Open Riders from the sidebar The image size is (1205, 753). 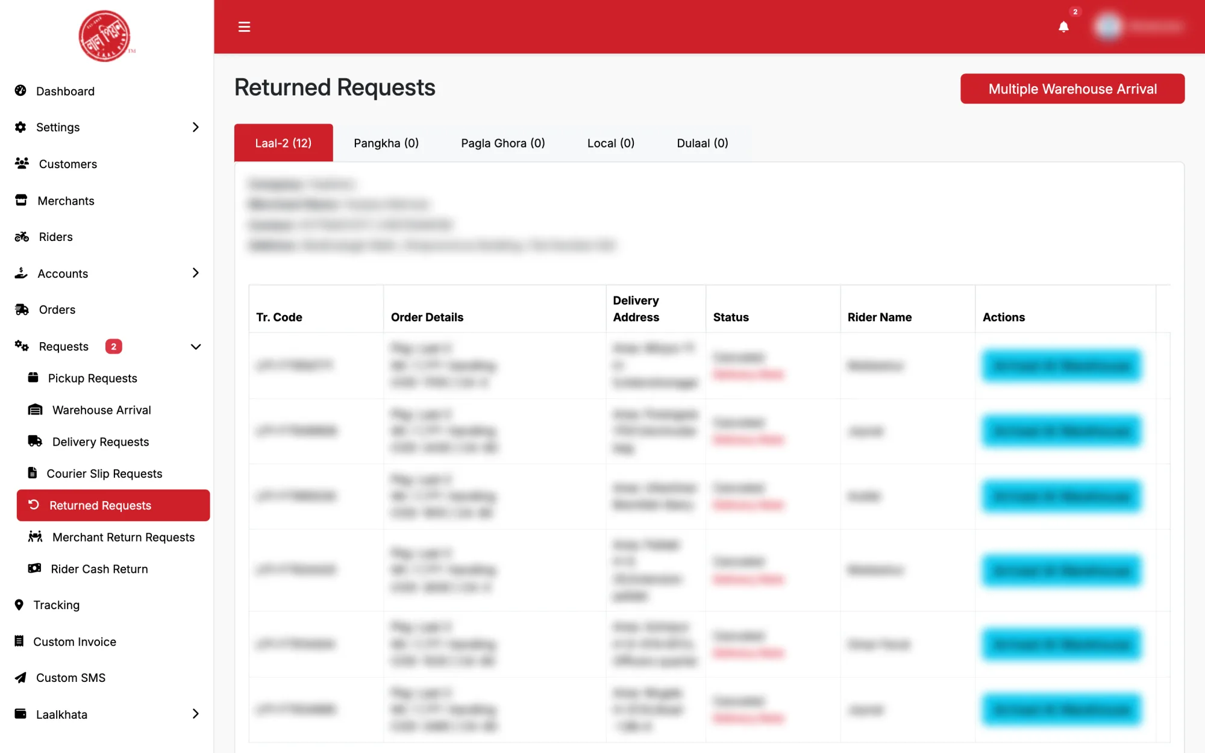pos(55,237)
